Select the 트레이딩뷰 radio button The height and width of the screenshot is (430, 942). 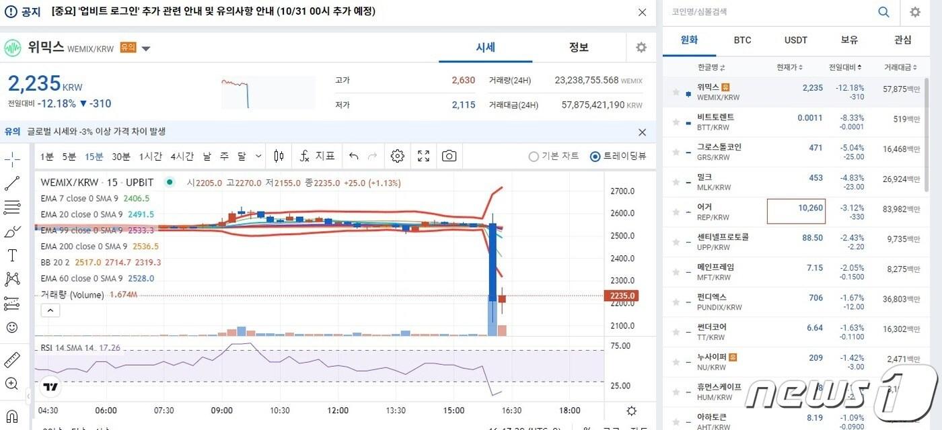(x=595, y=157)
